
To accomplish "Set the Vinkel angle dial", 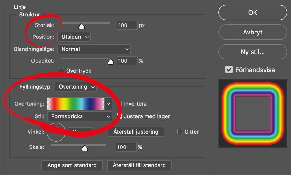I will [x=56, y=132].
